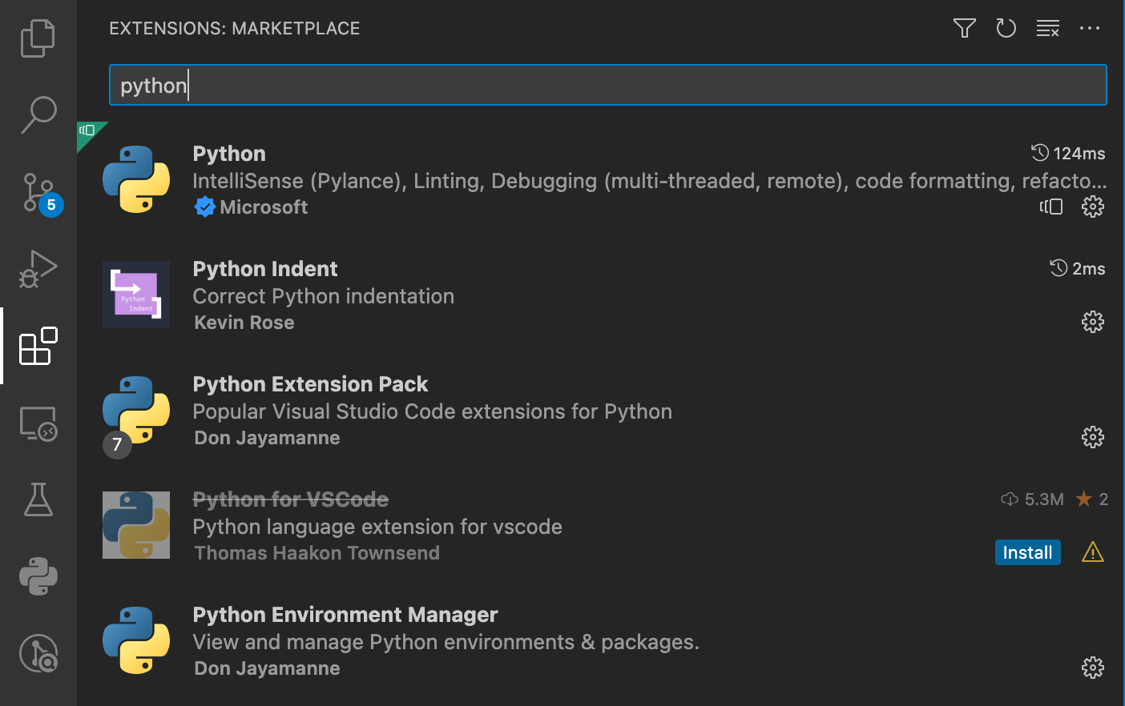
Task: Click 'View and manage Python environments' description
Action: (x=446, y=642)
